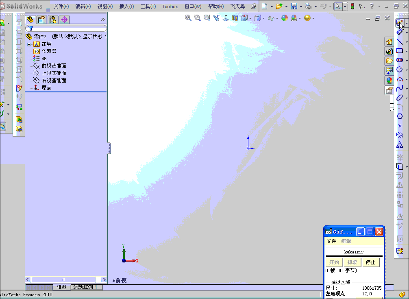Select the Straight Slot sketch tool
The width and height of the screenshot is (409, 299).
point(400,60)
